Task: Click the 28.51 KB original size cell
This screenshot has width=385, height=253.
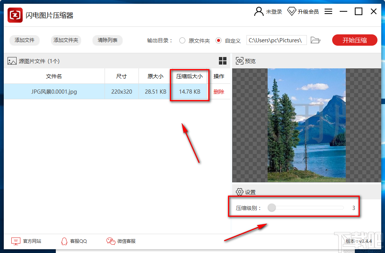Action: 156,92
